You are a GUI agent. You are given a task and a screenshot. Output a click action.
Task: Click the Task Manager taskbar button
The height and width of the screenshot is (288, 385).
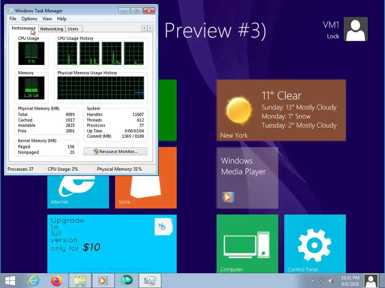pyautogui.click(x=150, y=280)
